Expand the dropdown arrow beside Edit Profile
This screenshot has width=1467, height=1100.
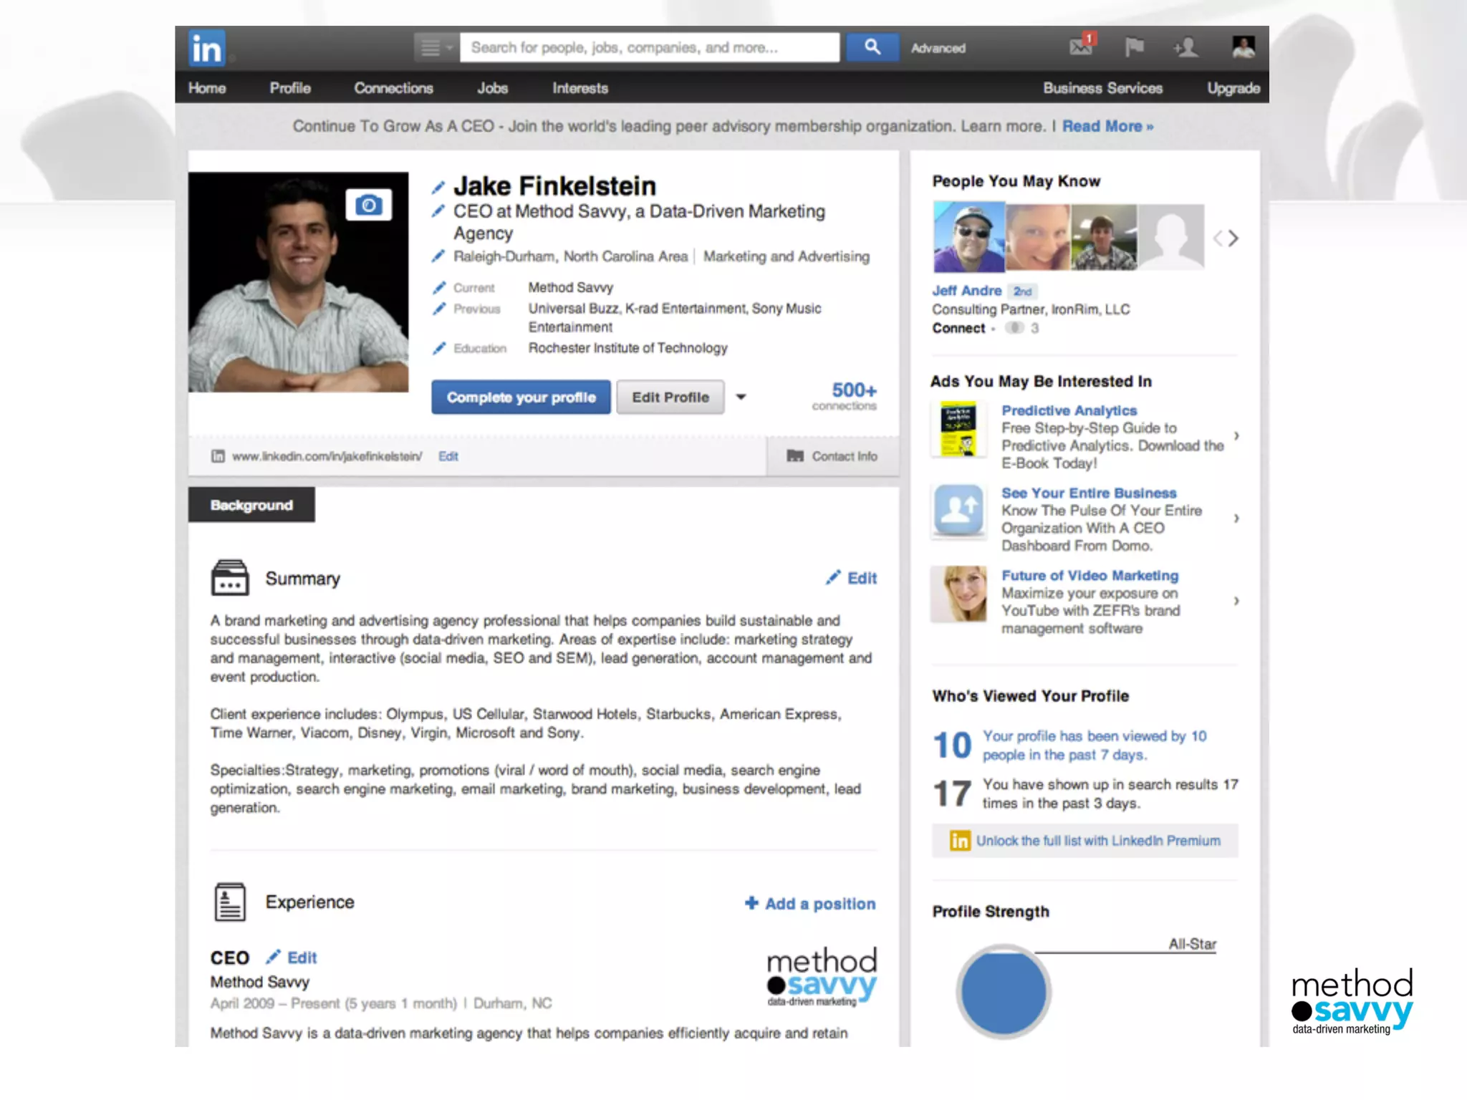click(x=741, y=397)
